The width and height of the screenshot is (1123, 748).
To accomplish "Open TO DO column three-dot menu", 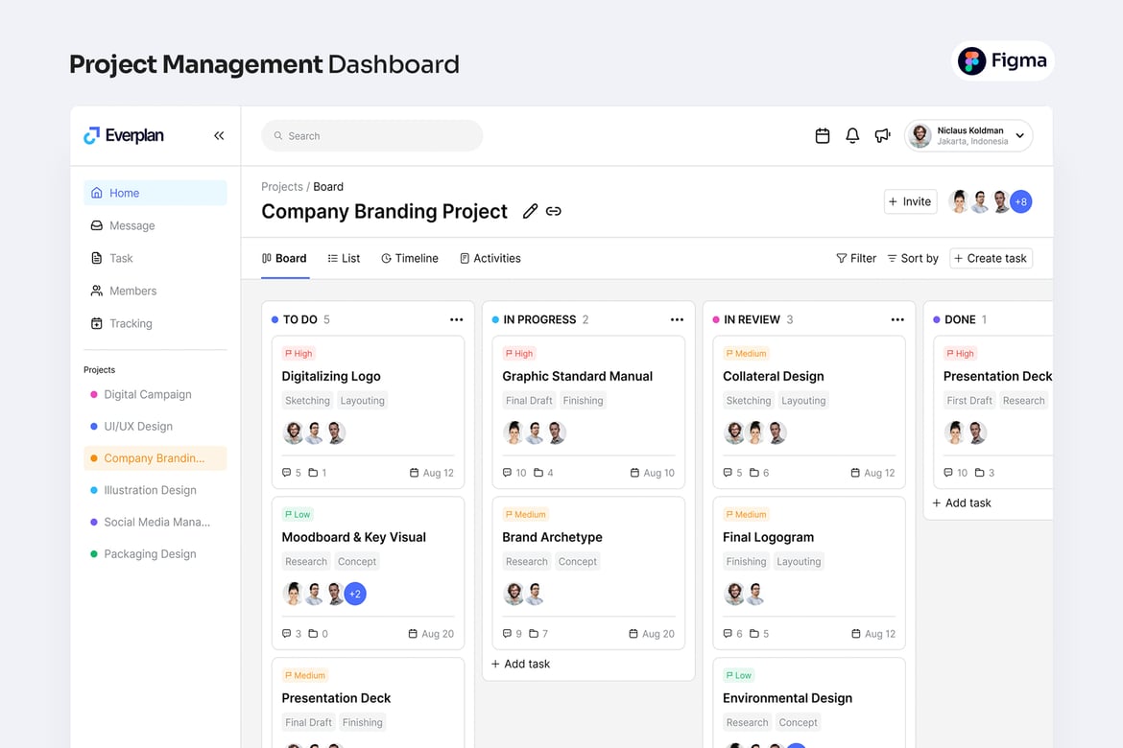I will point(456,319).
